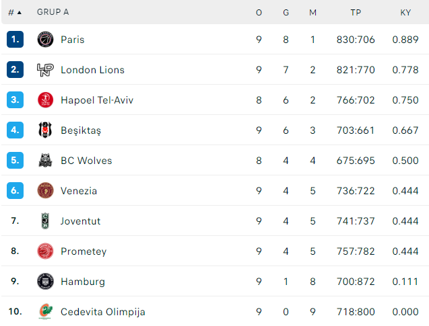Open the Cedevita Olimpija dragon logo
The width and height of the screenshot is (429, 326).
click(x=46, y=311)
